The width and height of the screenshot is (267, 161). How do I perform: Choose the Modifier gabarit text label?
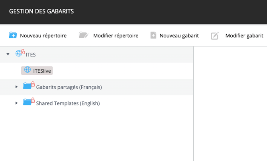pos(244,36)
